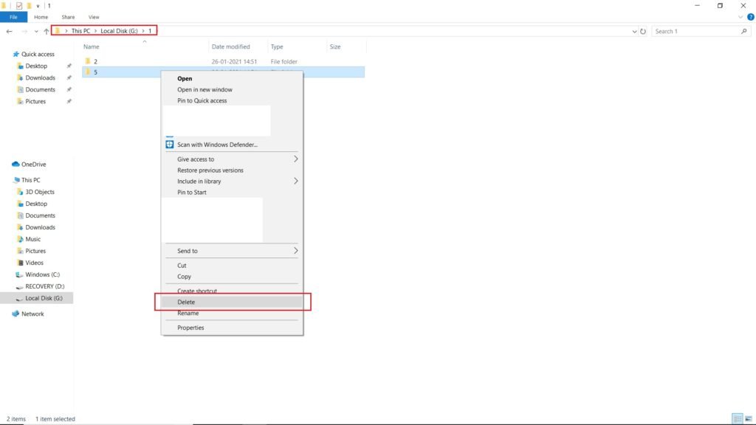Open Downloads under This PC
Image resolution: width=756 pixels, height=425 pixels.
pyautogui.click(x=40, y=227)
